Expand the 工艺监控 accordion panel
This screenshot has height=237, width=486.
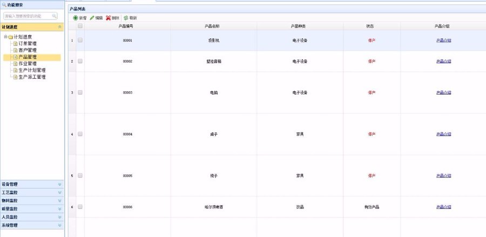[32, 192]
